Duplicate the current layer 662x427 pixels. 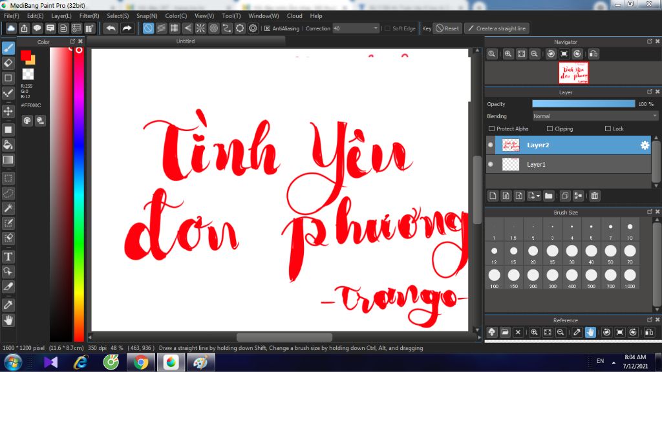(565, 195)
